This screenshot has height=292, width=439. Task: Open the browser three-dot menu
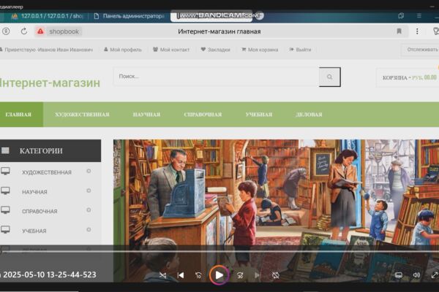coord(417,31)
